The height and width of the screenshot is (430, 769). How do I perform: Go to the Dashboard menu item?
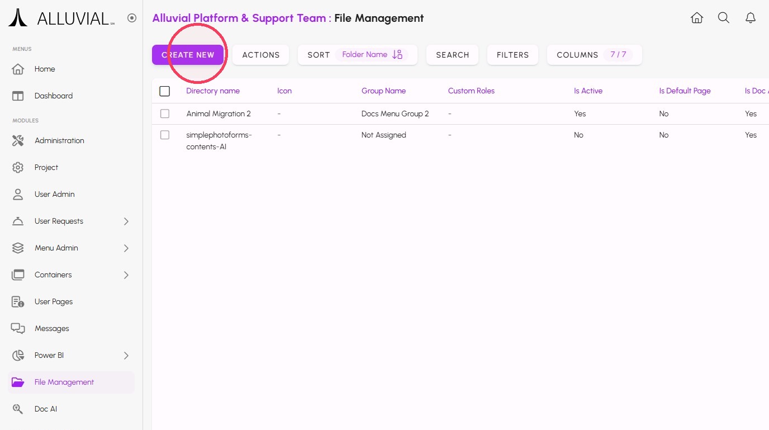click(71, 96)
